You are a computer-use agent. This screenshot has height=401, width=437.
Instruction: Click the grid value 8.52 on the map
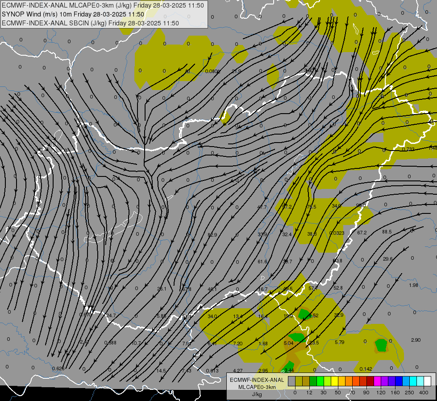tap(313, 315)
